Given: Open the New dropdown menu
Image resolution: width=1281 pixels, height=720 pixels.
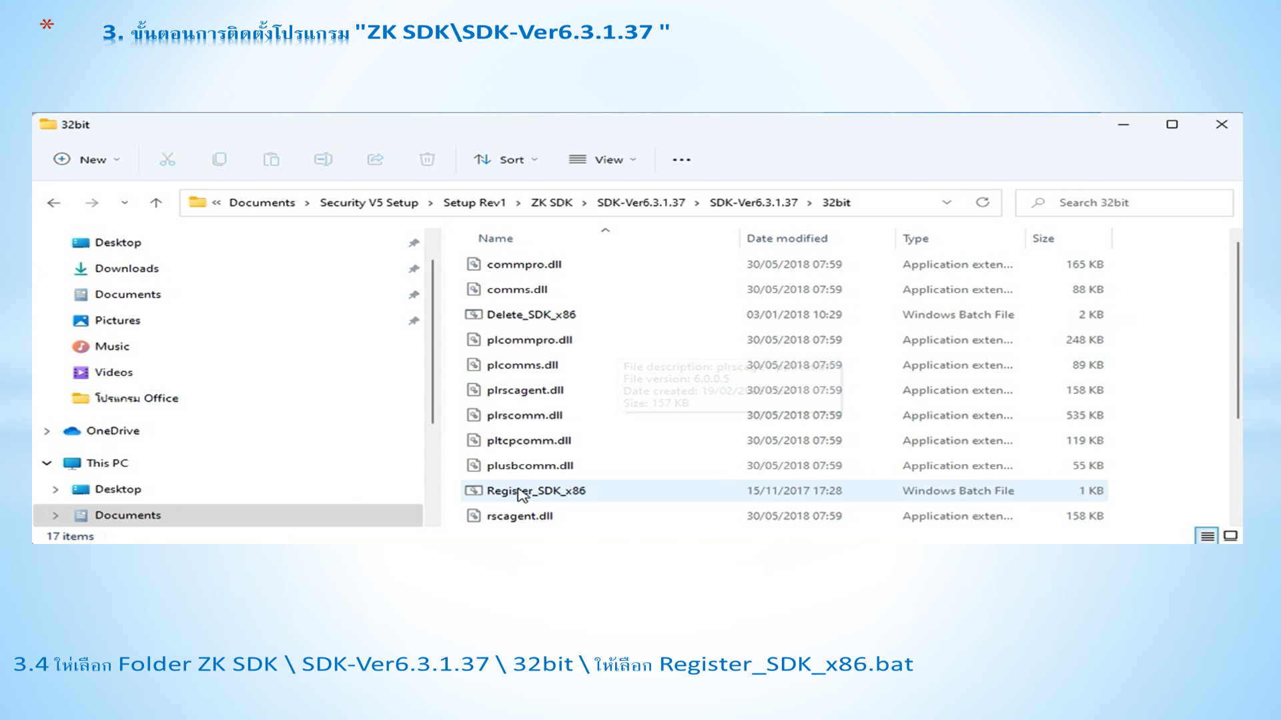Looking at the screenshot, I should coord(87,159).
